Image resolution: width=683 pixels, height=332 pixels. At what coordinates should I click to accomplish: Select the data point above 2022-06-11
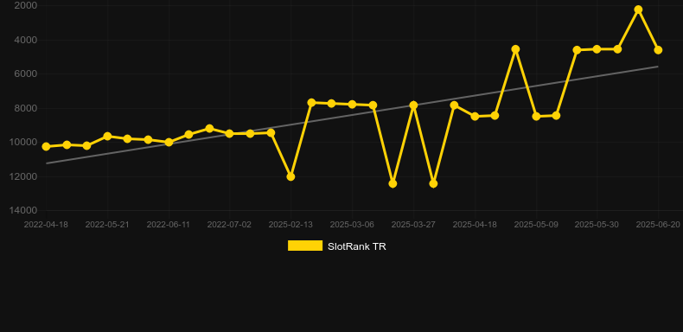tap(169, 142)
